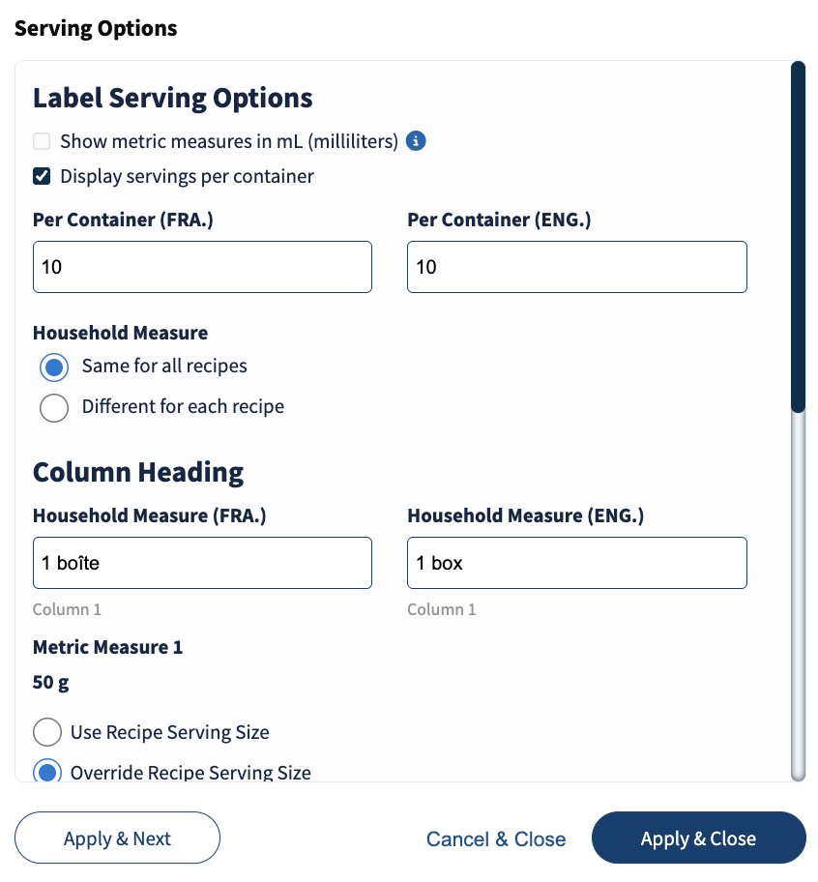
Task: Click the Household Measure (ENG.) text box
Action: point(576,563)
